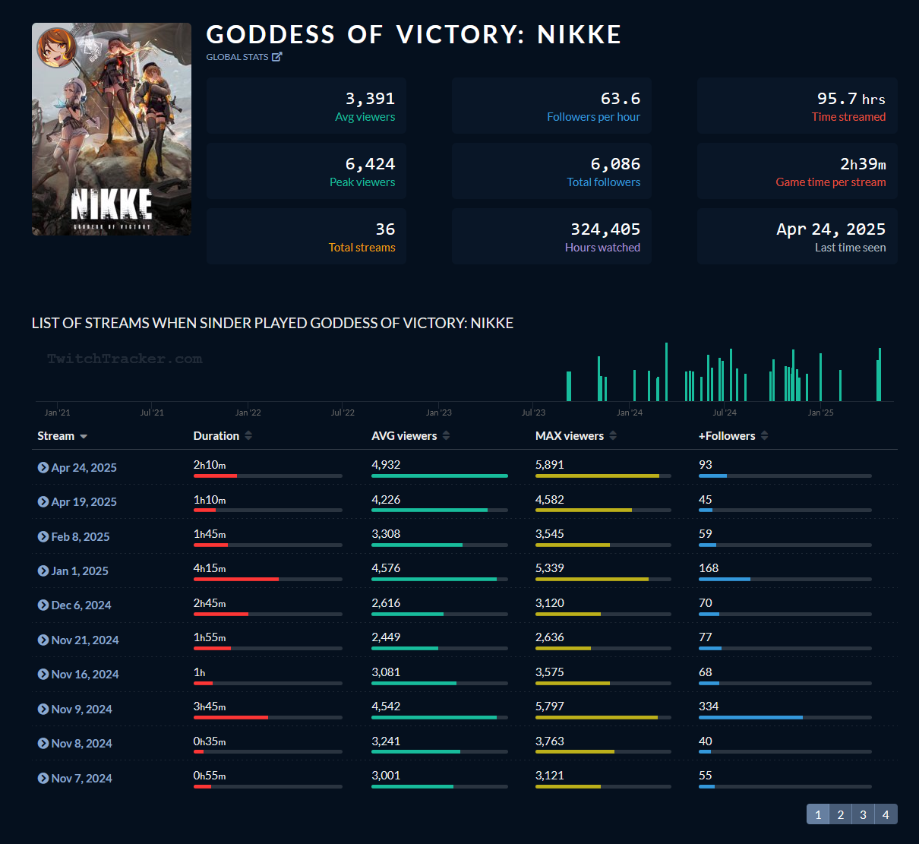Go to page 2 of the streams list
Image resolution: width=919 pixels, height=844 pixels.
[x=840, y=814]
